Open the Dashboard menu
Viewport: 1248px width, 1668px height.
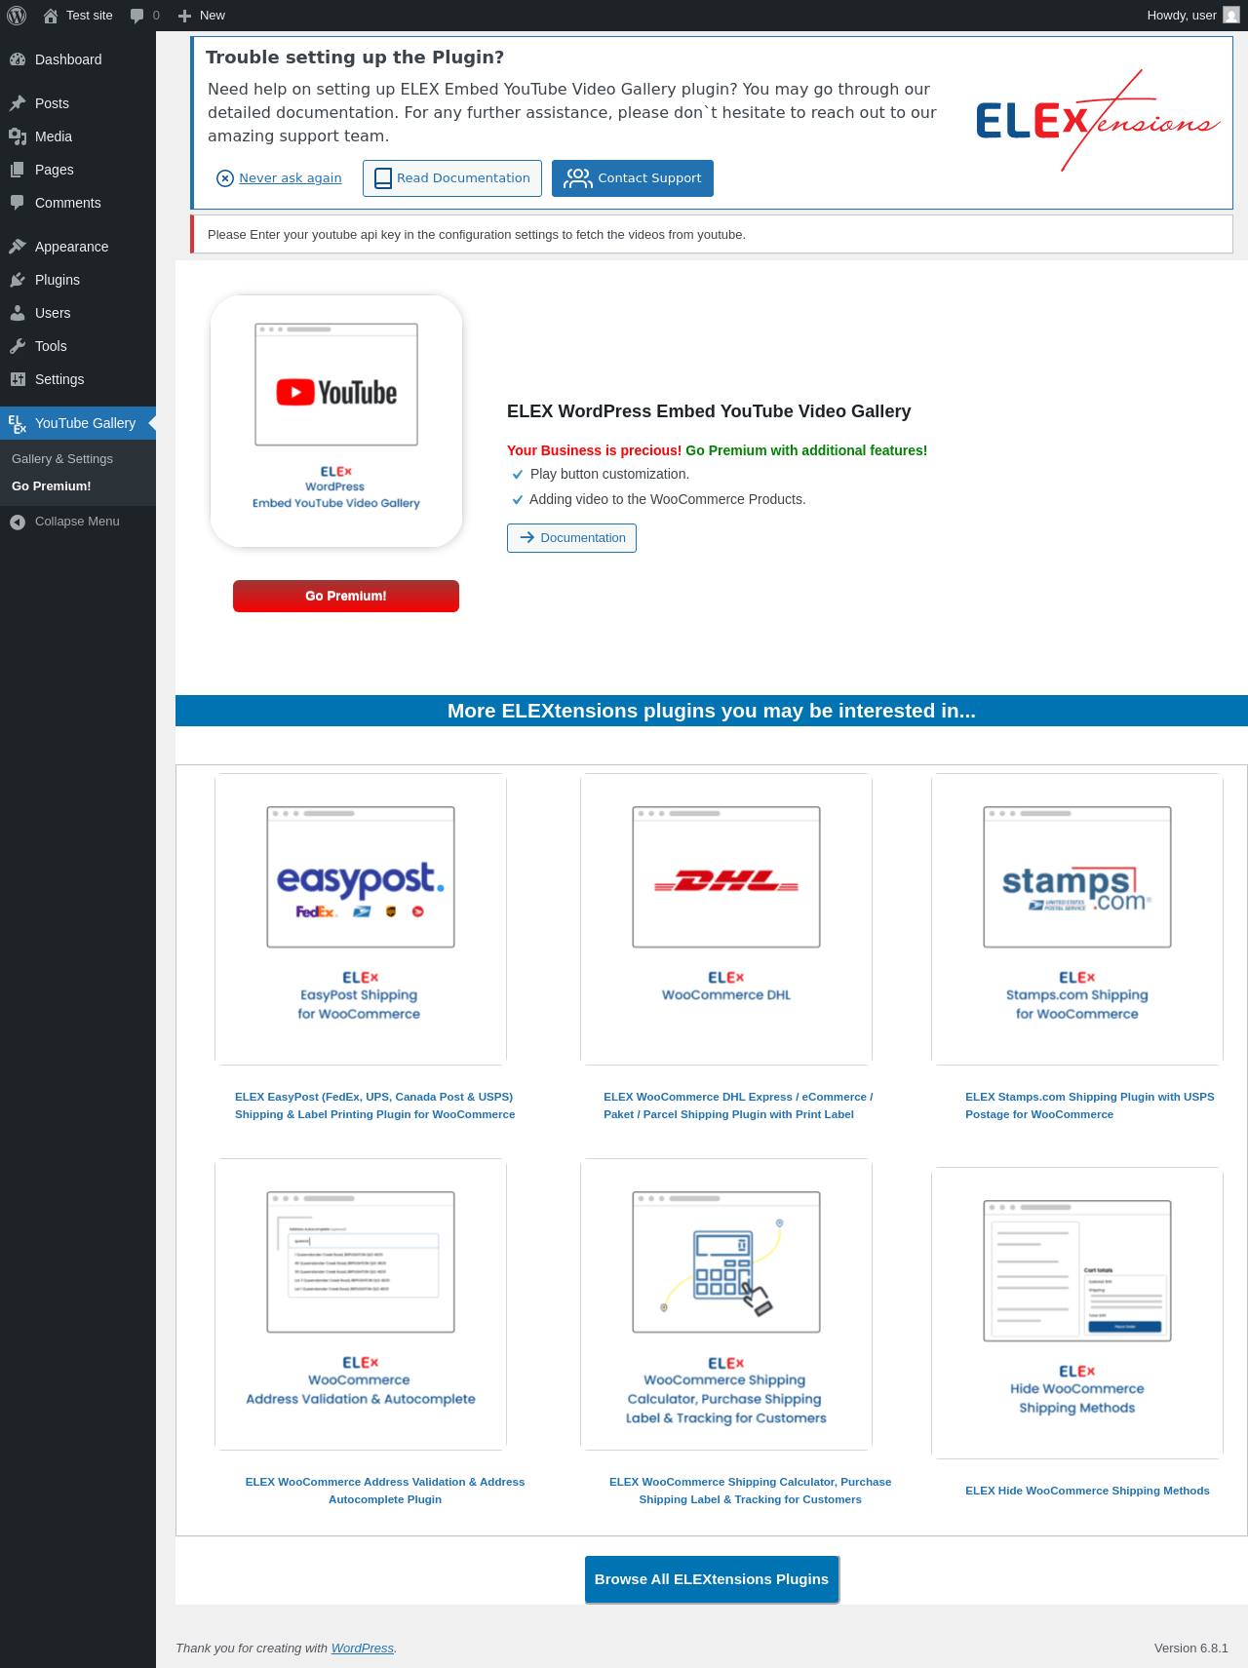[x=78, y=59]
